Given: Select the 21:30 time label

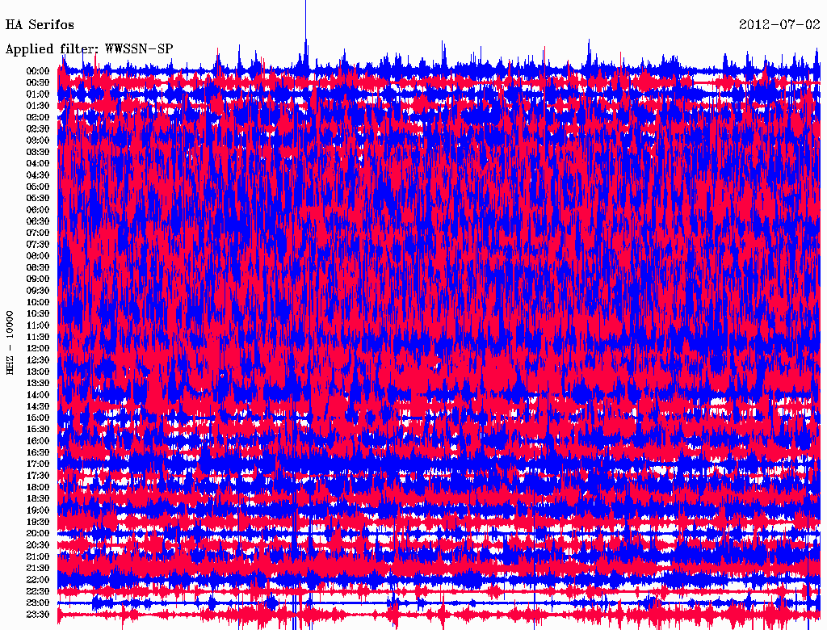Looking at the screenshot, I should pyautogui.click(x=38, y=568).
